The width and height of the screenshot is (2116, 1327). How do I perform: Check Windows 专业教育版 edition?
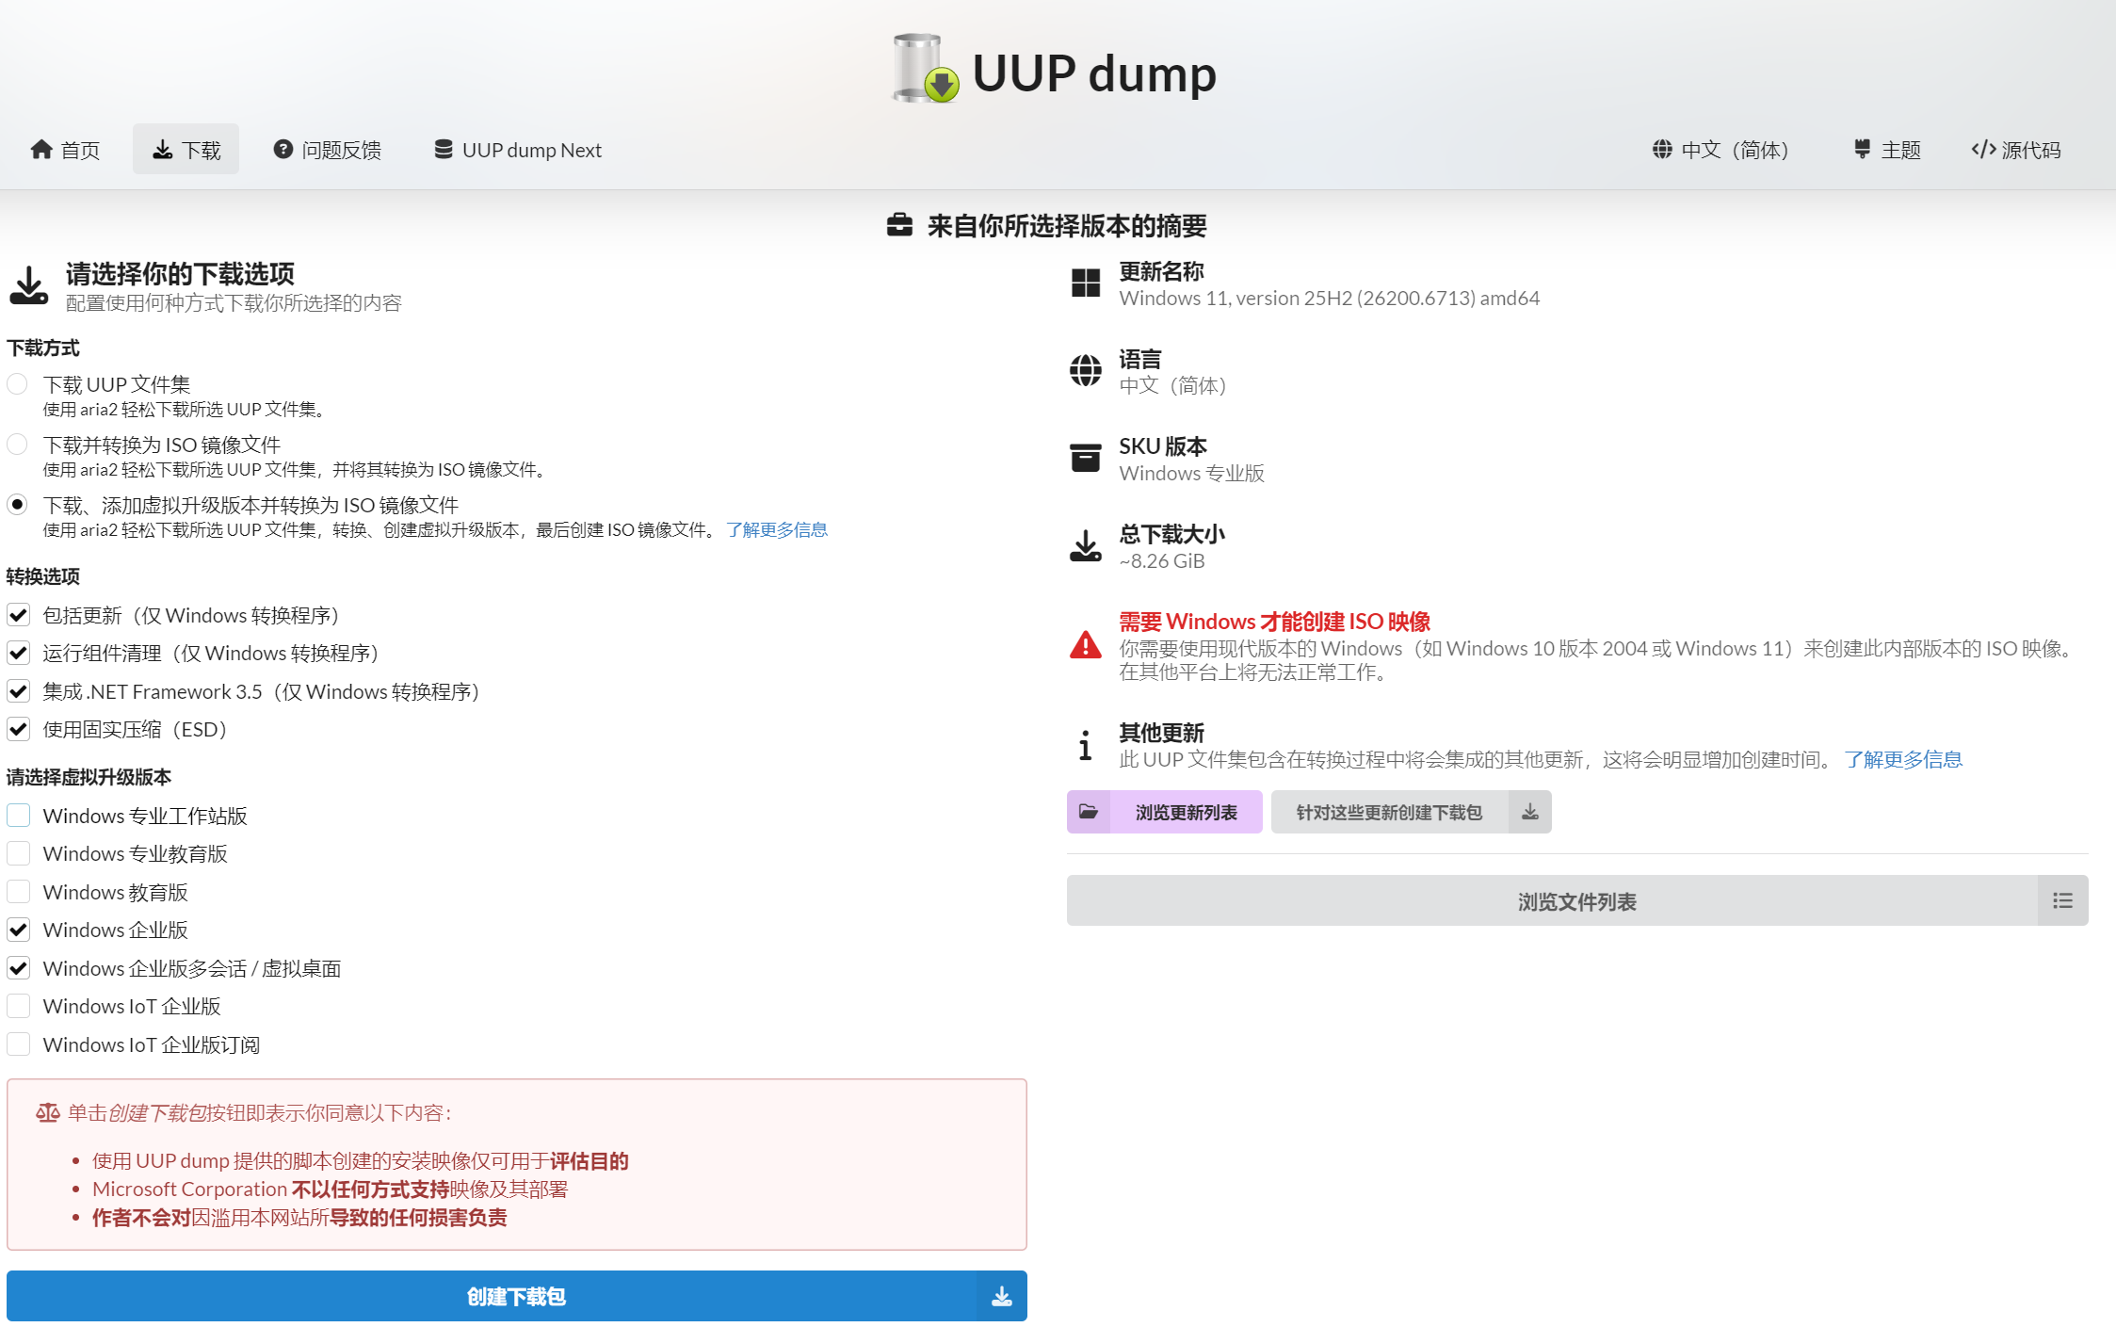coord(18,853)
